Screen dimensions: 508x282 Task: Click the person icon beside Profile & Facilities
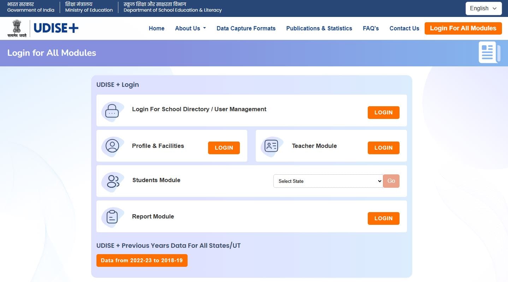pyautogui.click(x=112, y=146)
